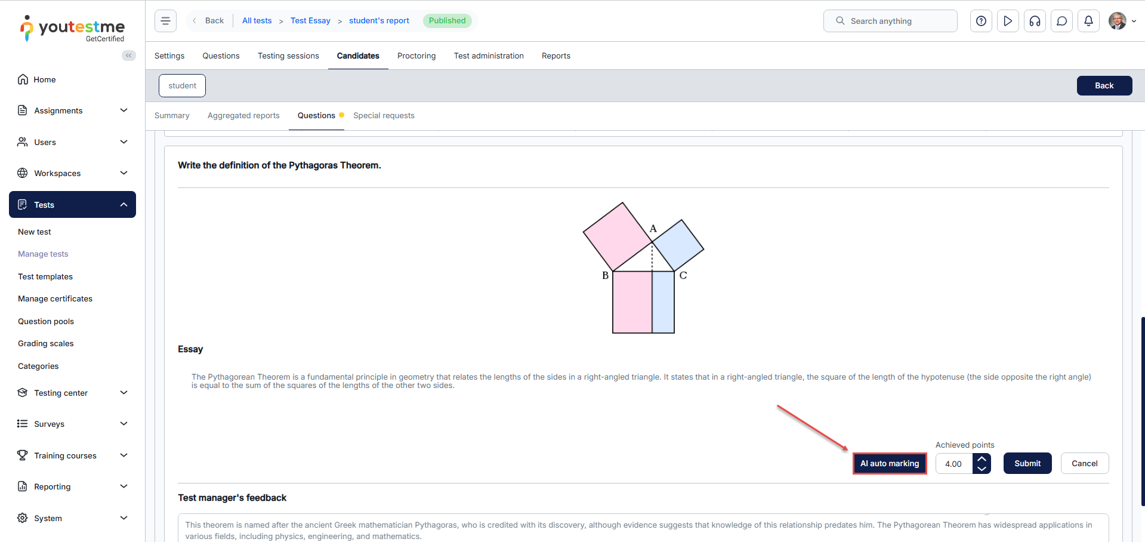
Task: Open the profile dropdown arrow
Action: pyautogui.click(x=1134, y=21)
